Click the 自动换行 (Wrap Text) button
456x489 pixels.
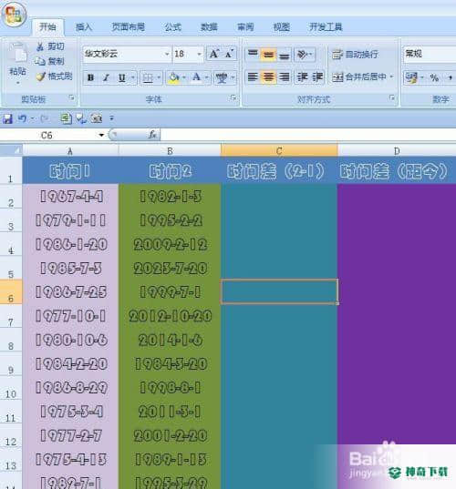355,55
